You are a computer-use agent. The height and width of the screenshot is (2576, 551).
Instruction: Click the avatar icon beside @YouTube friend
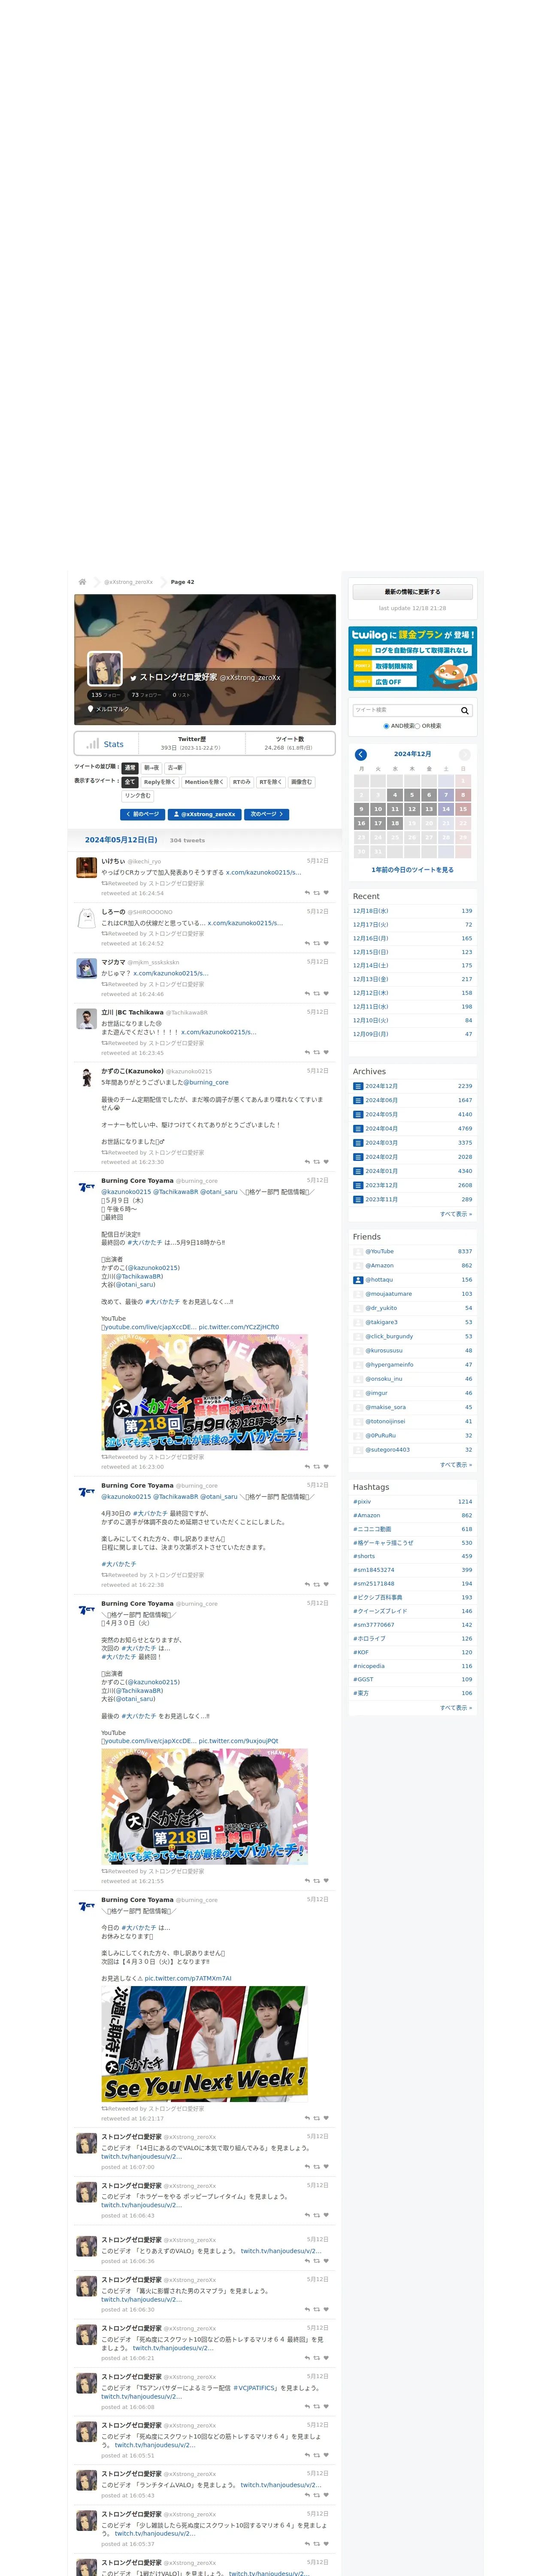click(358, 1251)
